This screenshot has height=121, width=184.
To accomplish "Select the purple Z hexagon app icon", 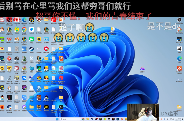I will click(24, 108).
